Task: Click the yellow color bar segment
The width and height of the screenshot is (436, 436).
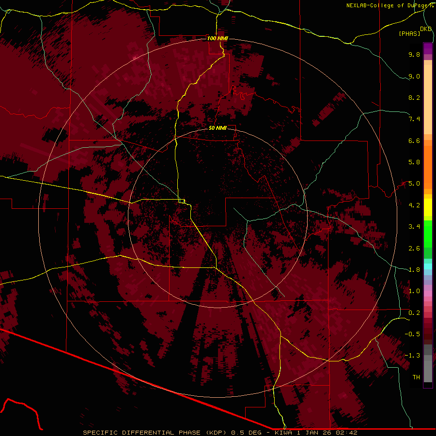Action: [428, 207]
